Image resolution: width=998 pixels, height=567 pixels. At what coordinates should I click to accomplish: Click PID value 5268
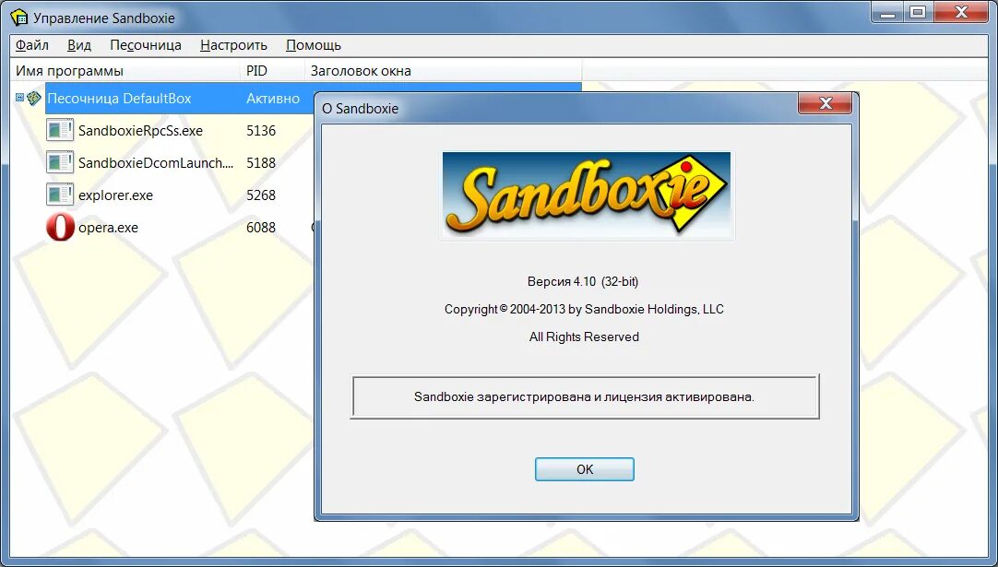pos(261,195)
